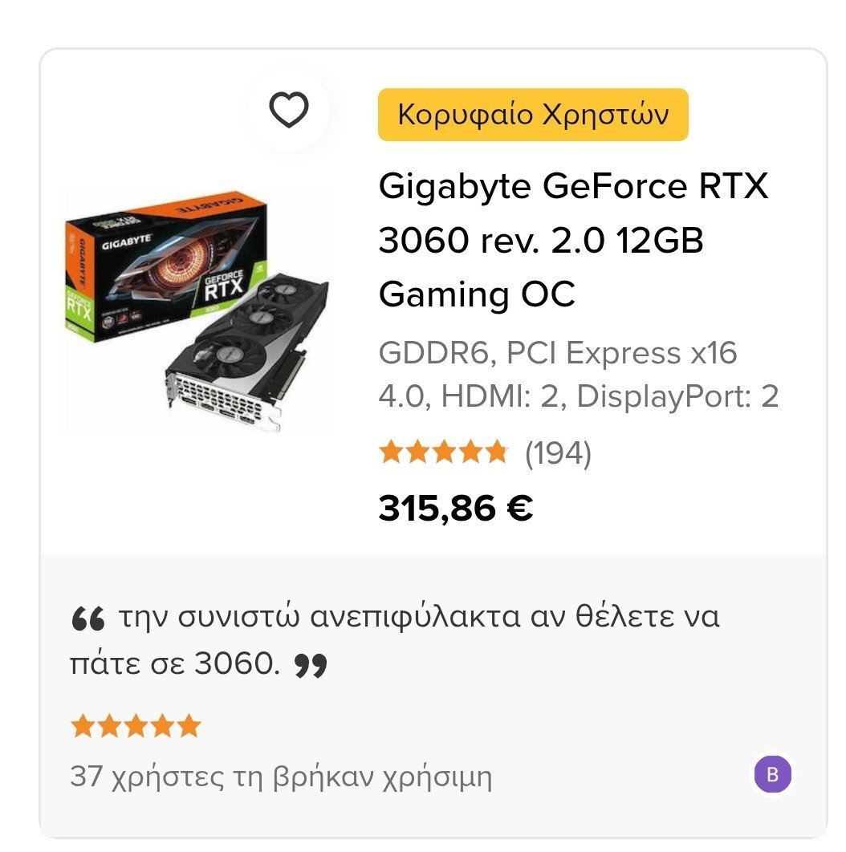
Task: Click last star of reviewer's rating
Action: [x=189, y=726]
